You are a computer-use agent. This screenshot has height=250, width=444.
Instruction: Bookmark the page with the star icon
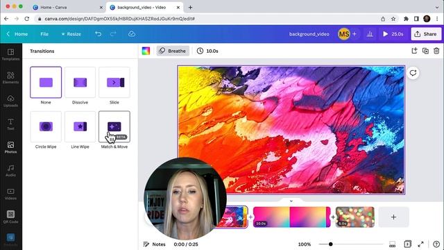[393, 19]
